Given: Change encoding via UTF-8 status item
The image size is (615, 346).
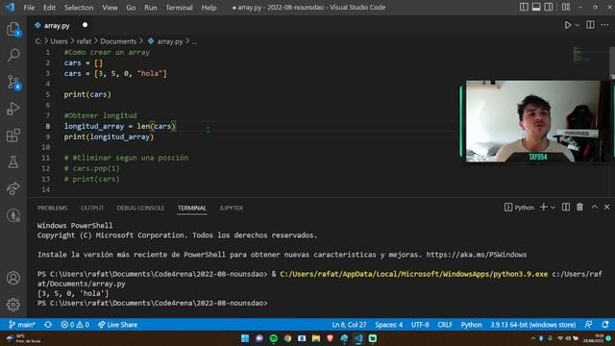Looking at the screenshot, I should pyautogui.click(x=420, y=325).
